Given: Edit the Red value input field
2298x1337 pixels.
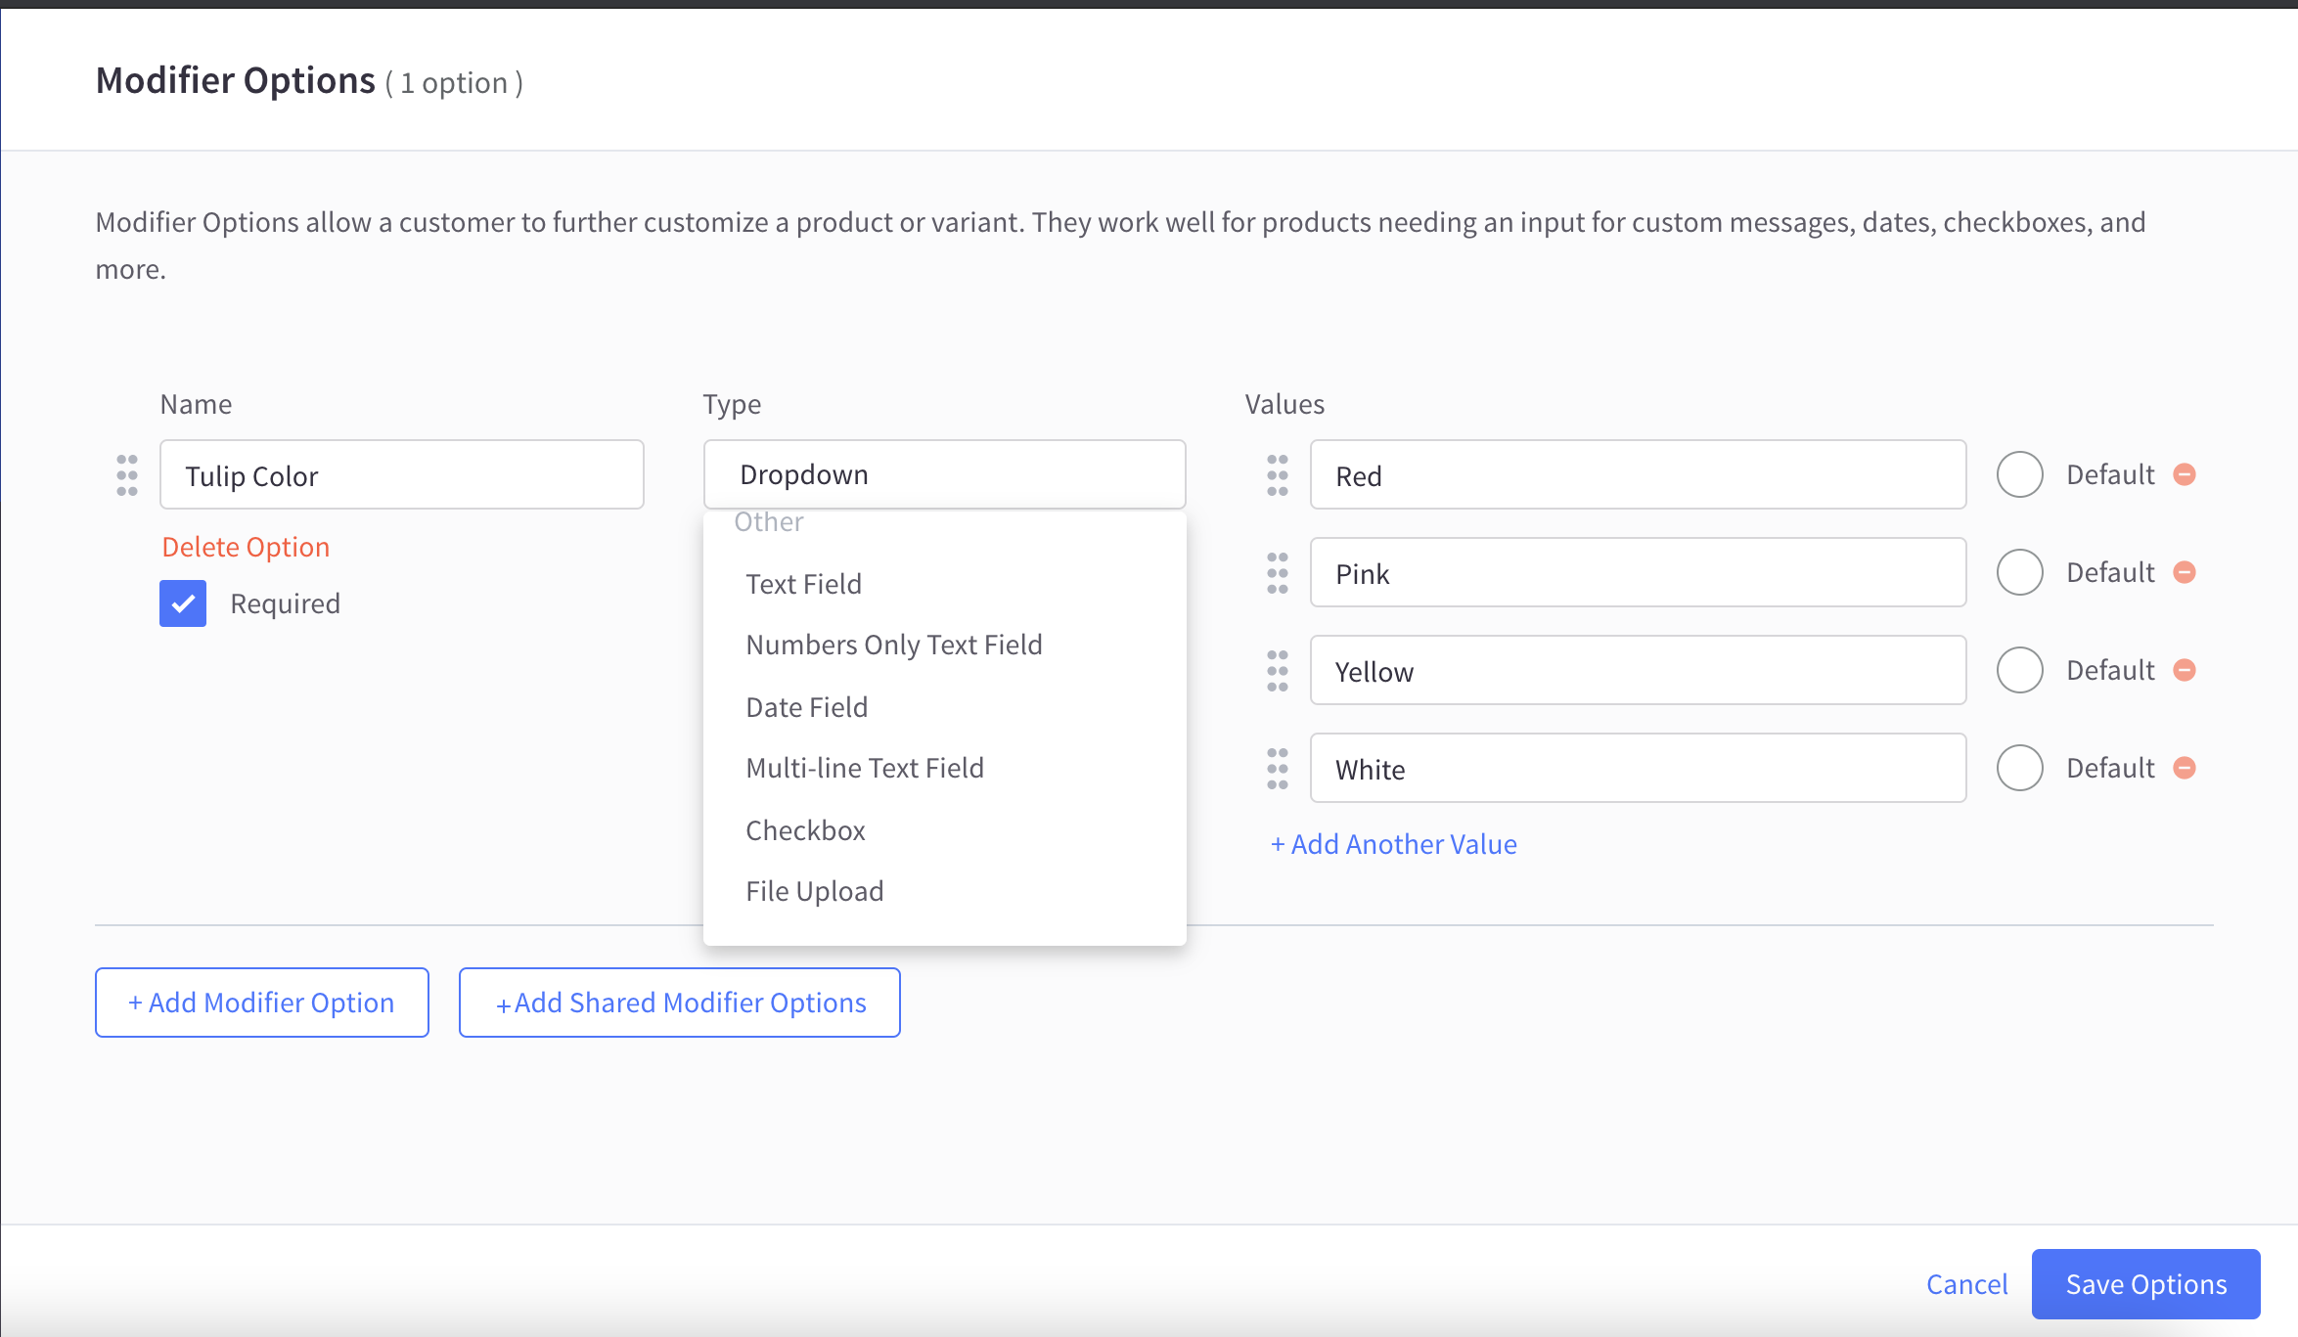Looking at the screenshot, I should [x=1639, y=474].
